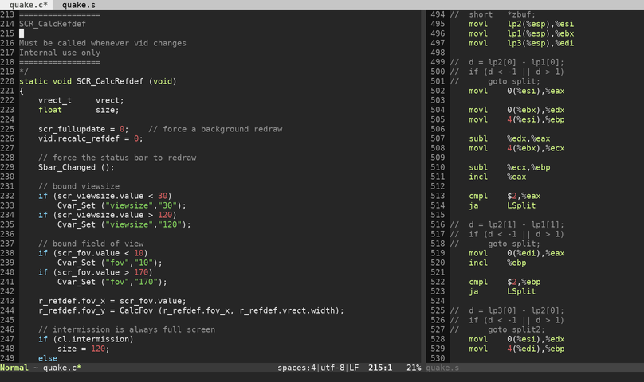Click lp1(%esp),%ebx operand on line 496
This screenshot has height=382, width=644.
point(540,33)
